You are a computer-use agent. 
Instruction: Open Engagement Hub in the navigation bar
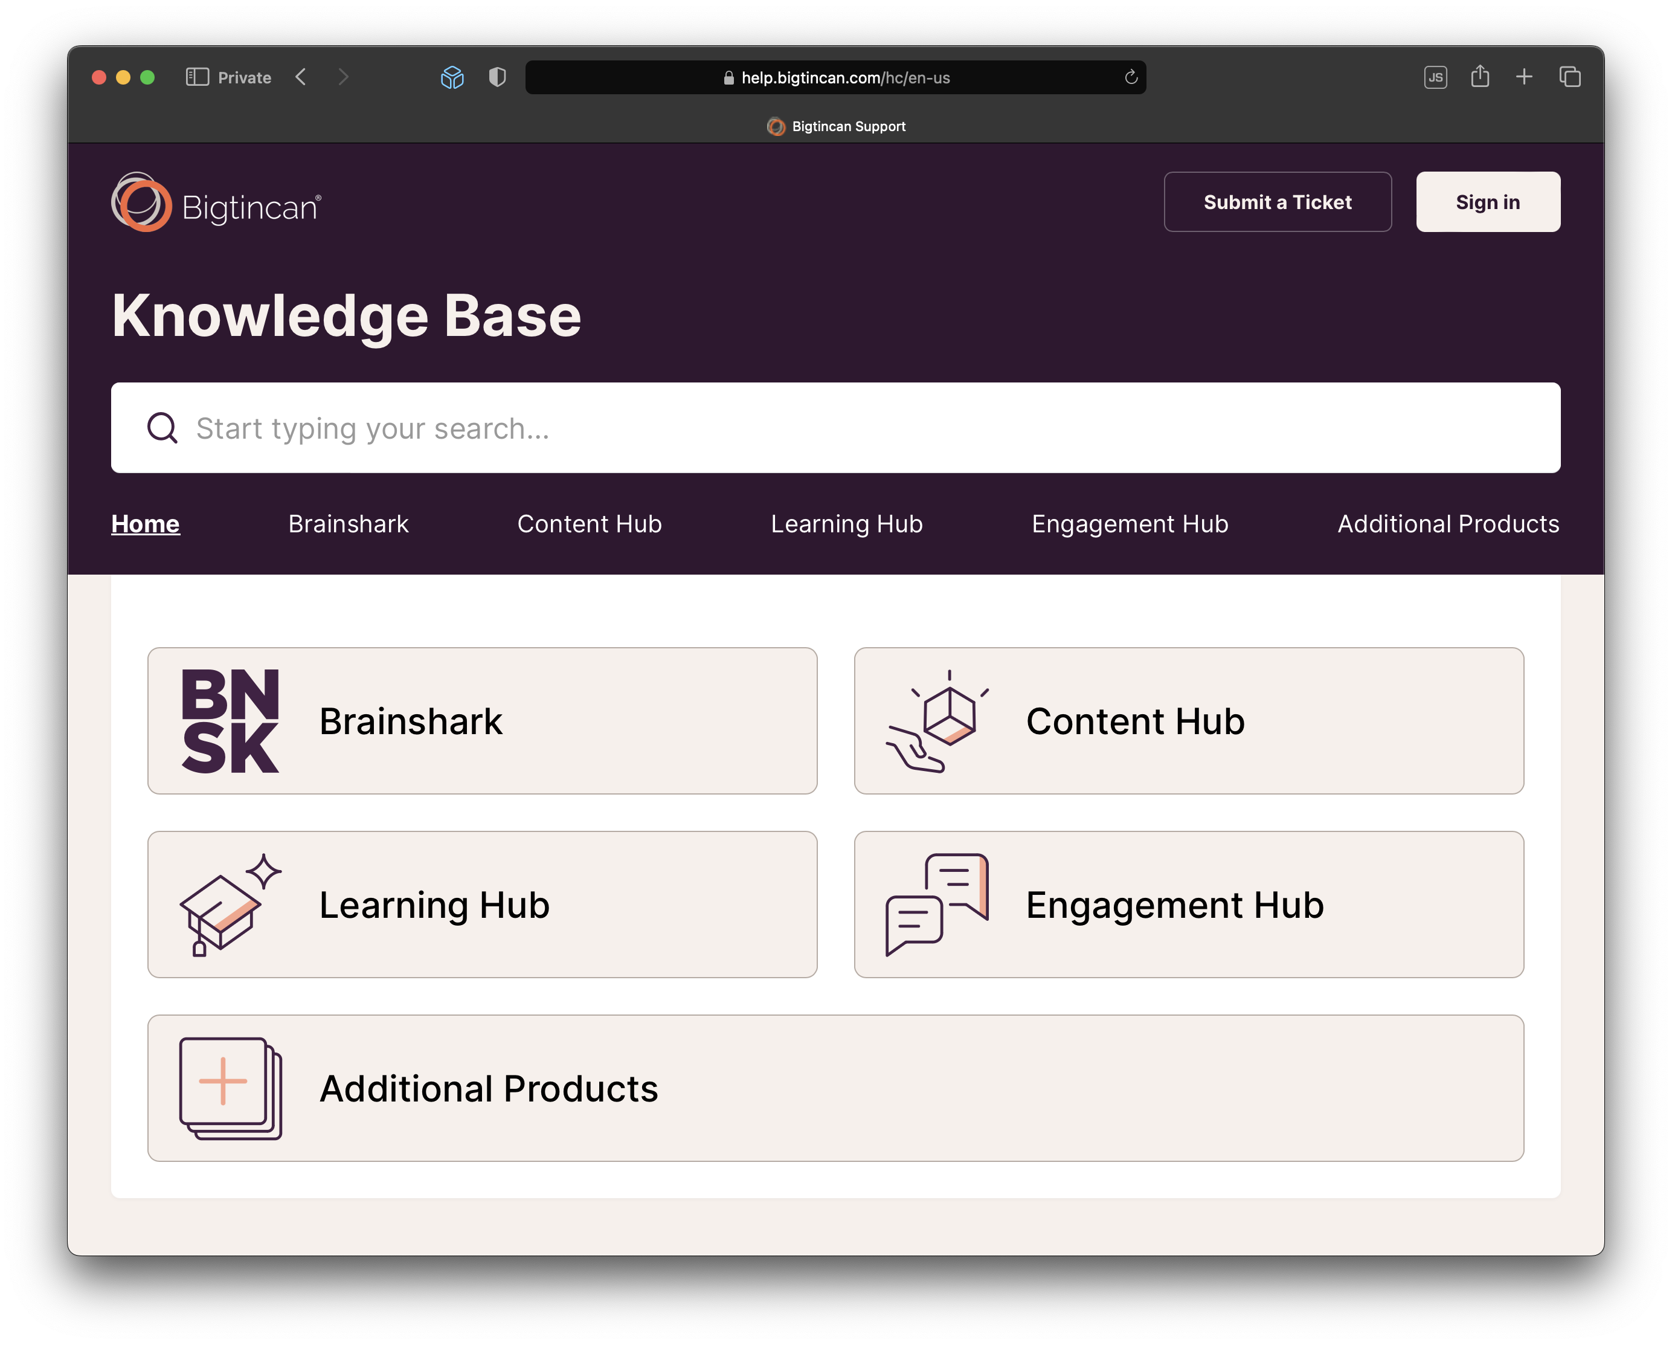(x=1130, y=524)
